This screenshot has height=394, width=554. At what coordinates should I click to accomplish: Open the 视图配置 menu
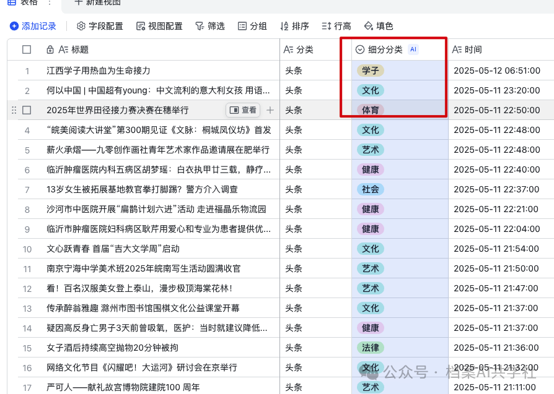(165, 26)
